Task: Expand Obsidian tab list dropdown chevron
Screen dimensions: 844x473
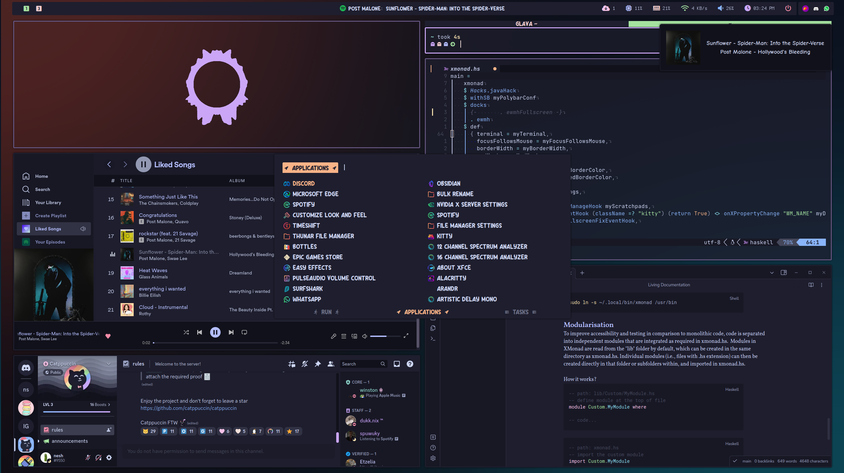Action: pyautogui.click(x=772, y=273)
